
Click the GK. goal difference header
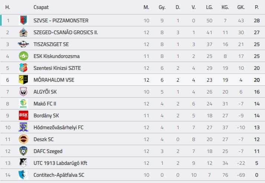[241, 7]
